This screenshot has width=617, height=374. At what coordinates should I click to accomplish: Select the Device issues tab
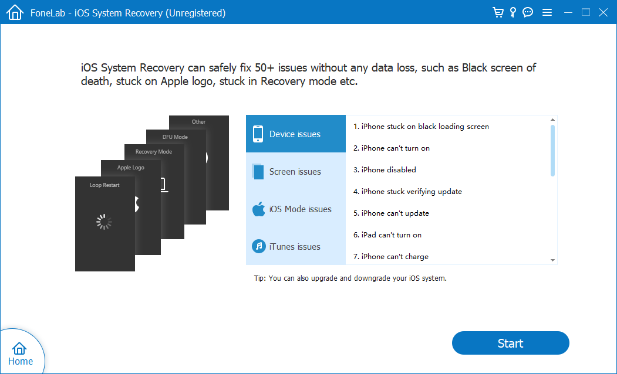pos(296,134)
